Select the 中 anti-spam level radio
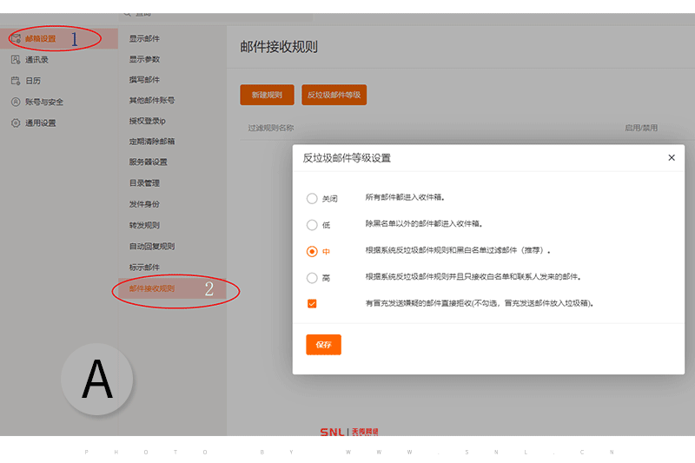 pos(312,251)
